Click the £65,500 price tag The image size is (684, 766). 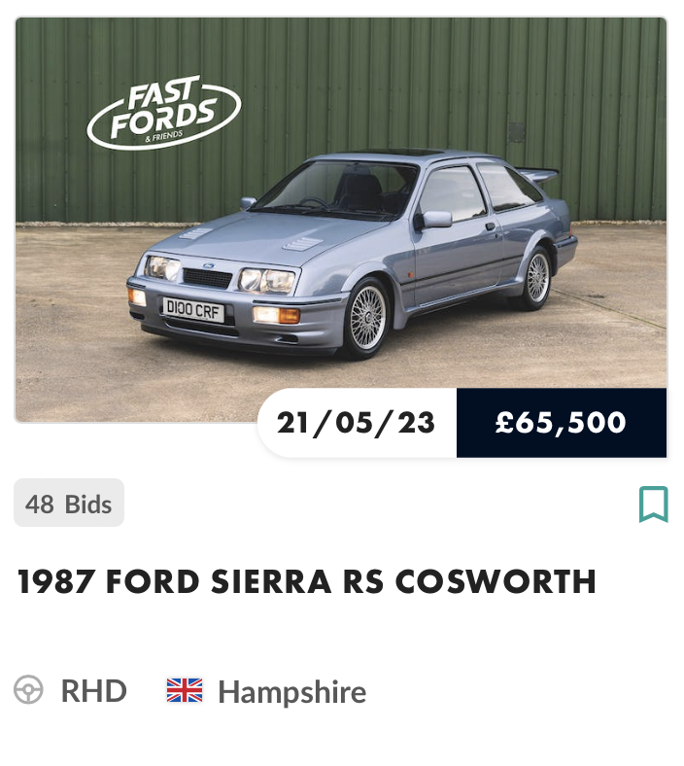561,423
